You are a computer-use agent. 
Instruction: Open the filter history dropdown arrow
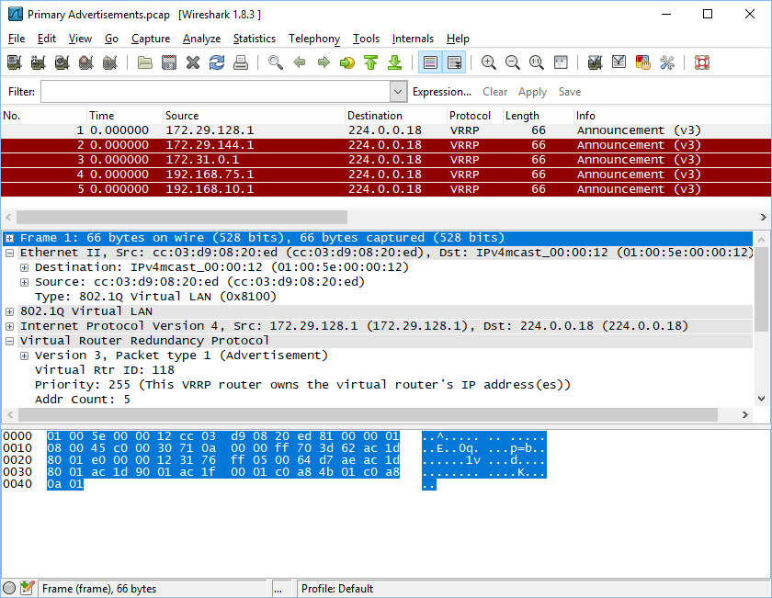tap(398, 92)
